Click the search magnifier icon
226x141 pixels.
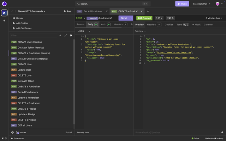[78, 4]
